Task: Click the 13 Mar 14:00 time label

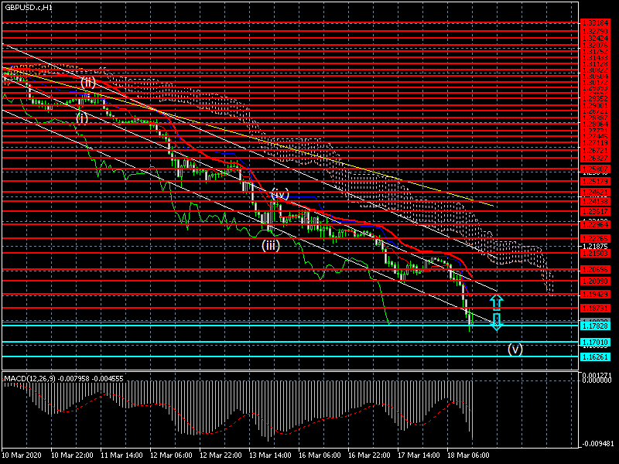Action: [x=271, y=455]
